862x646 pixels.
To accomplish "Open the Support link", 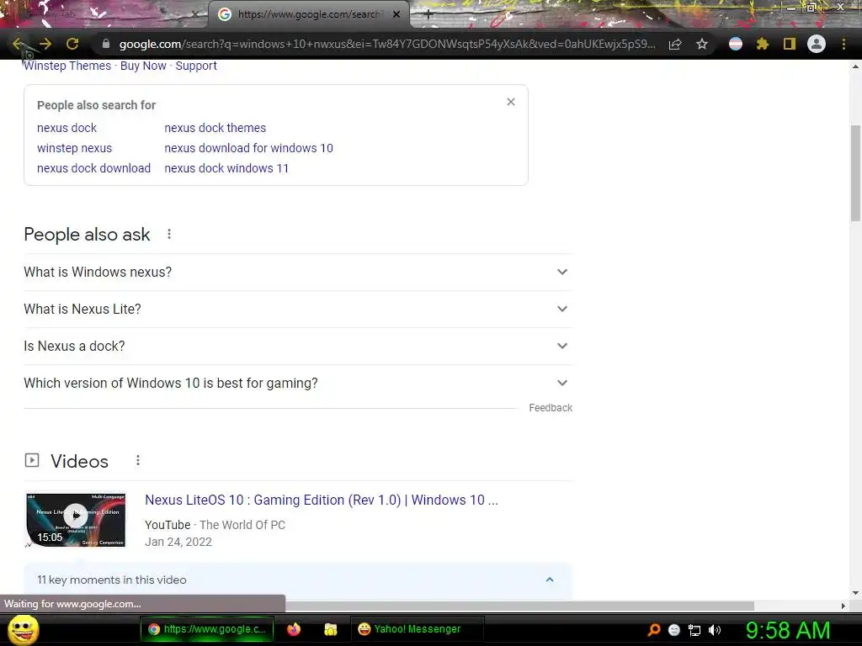I will pyautogui.click(x=196, y=66).
